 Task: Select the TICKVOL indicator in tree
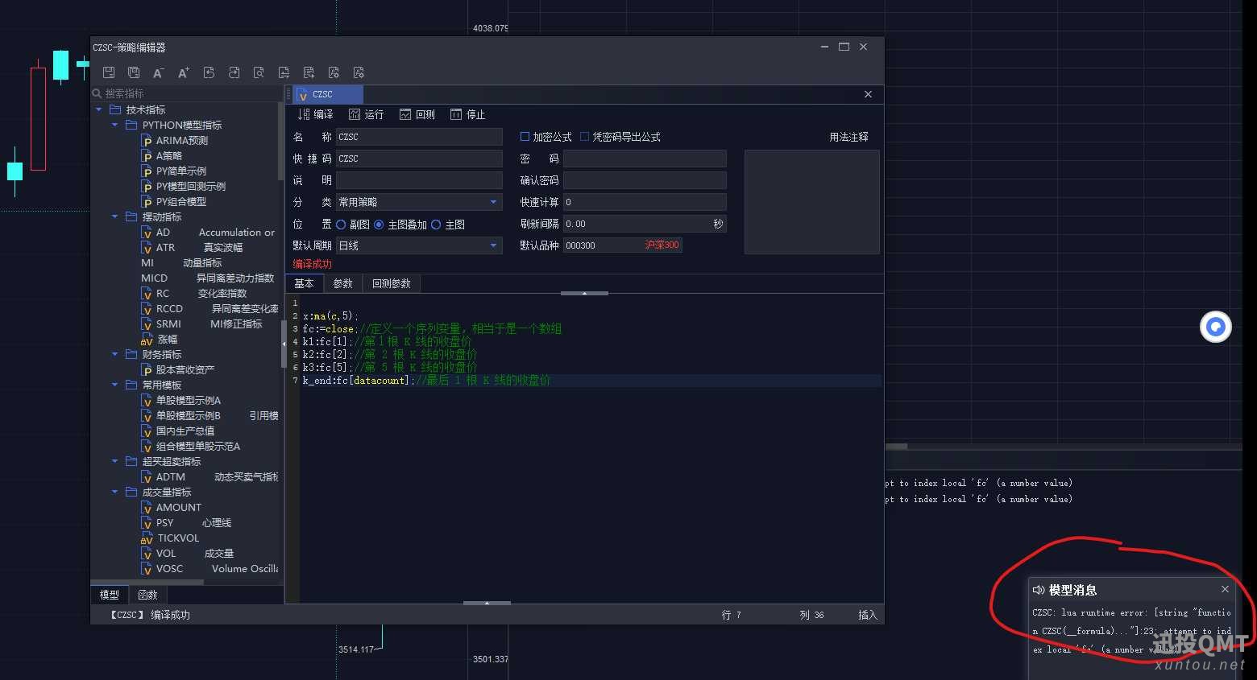click(170, 538)
